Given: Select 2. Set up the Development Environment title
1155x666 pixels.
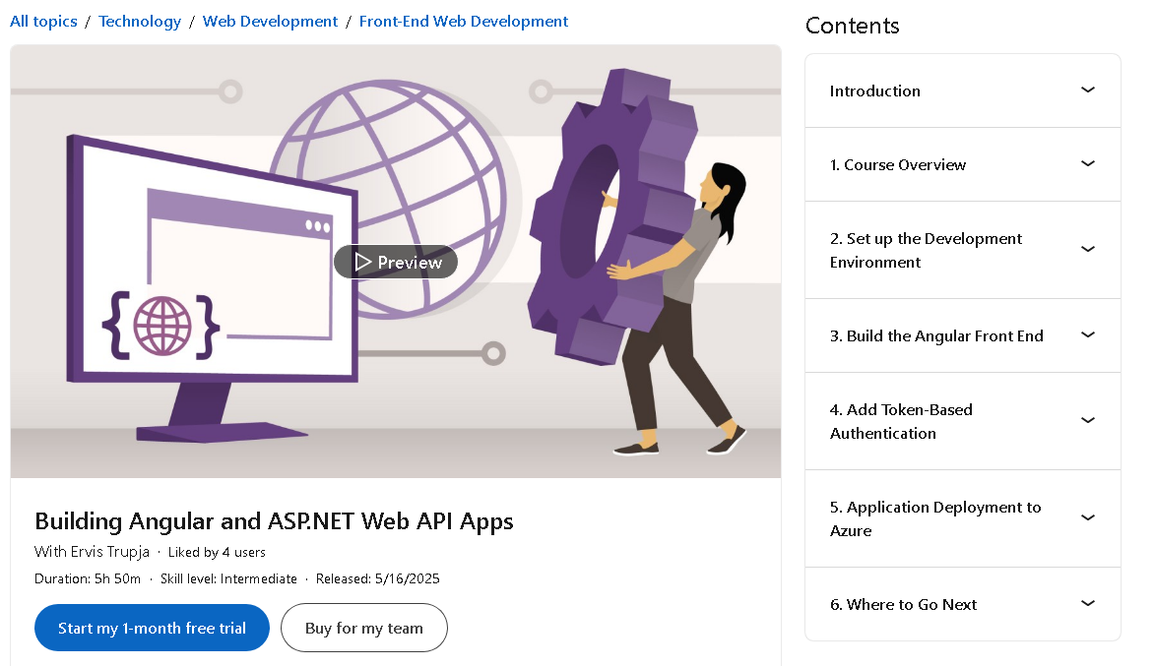Looking at the screenshot, I should 926,250.
